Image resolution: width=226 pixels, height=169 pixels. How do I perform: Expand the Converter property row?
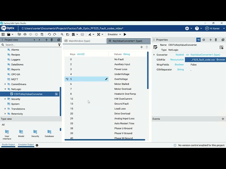pyautogui.click(x=154, y=55)
